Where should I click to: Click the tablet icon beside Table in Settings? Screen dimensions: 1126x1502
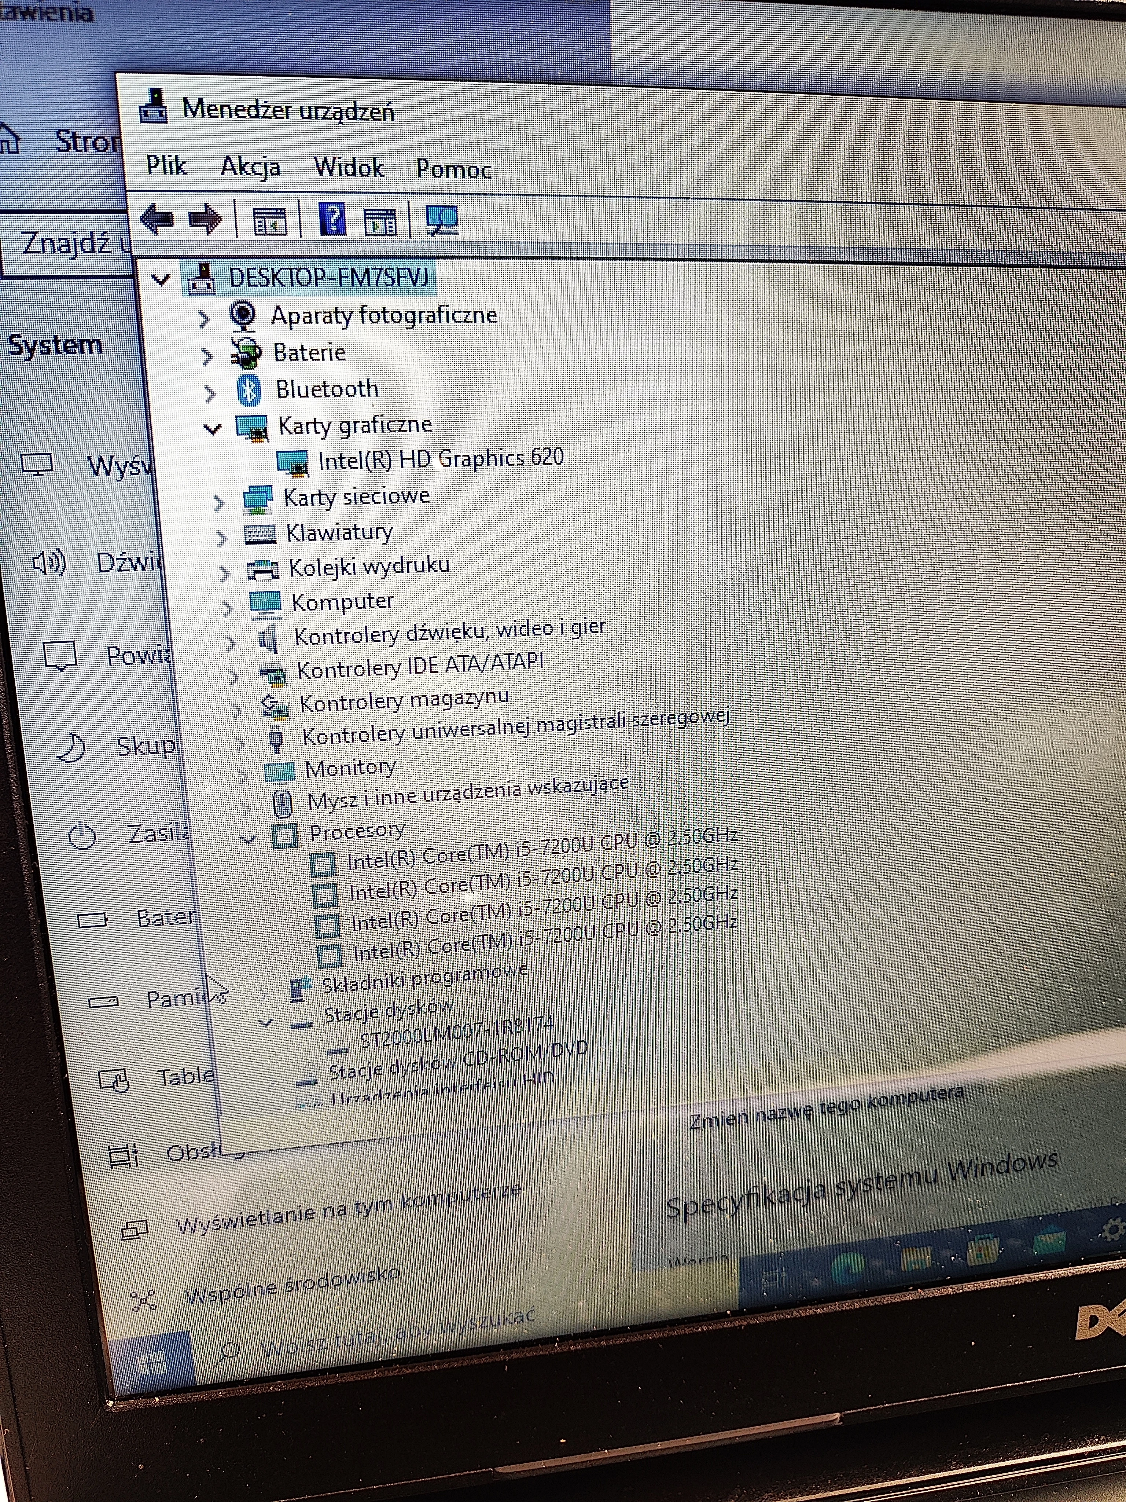114,1079
